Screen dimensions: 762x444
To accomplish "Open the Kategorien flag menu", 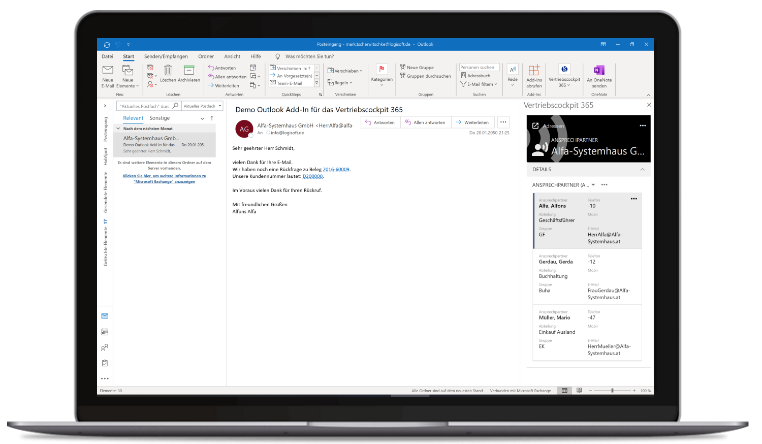I will click(x=382, y=75).
